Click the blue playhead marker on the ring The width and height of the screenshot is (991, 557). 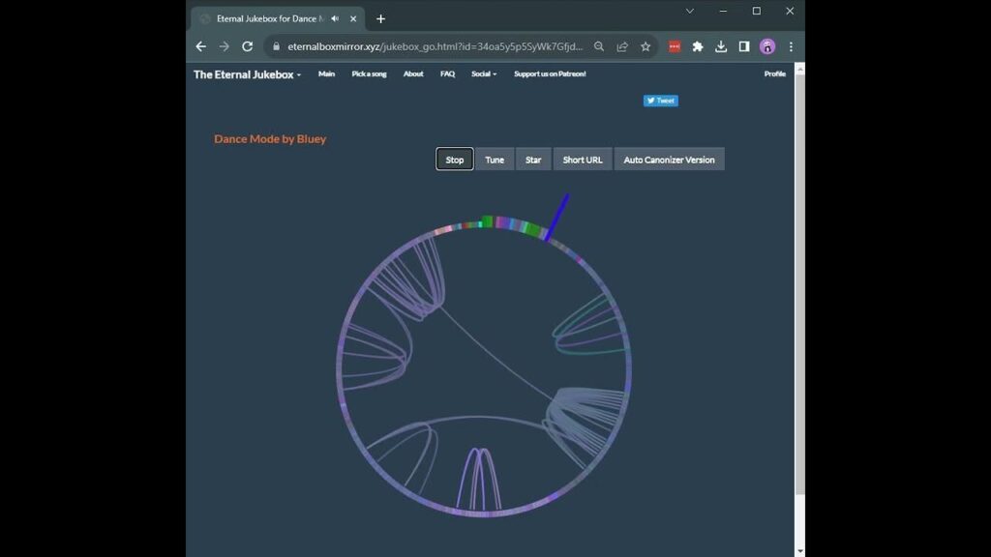click(556, 217)
